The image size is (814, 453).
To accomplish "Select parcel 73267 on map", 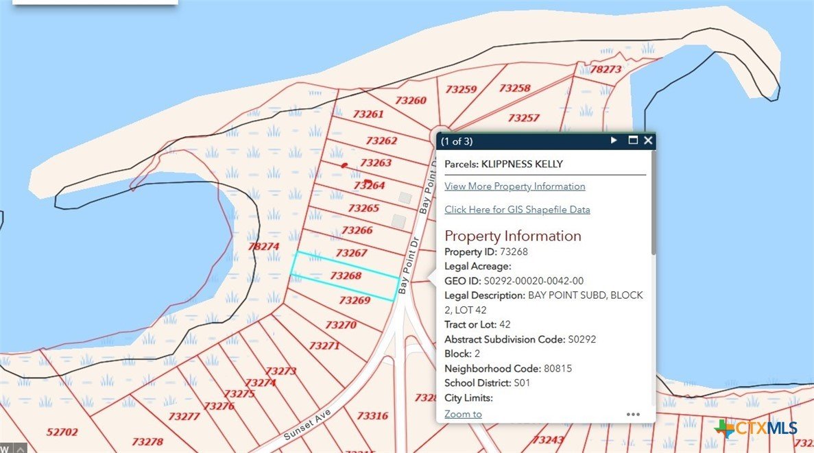I will (352, 253).
